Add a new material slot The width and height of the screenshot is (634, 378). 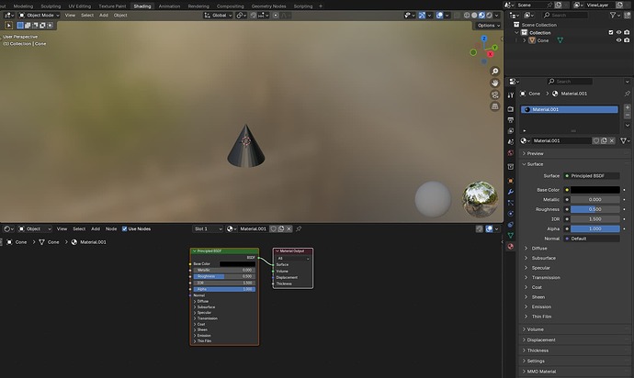628,107
